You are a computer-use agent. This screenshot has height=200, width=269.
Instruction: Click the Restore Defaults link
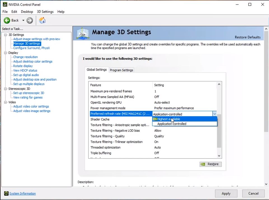(247, 37)
